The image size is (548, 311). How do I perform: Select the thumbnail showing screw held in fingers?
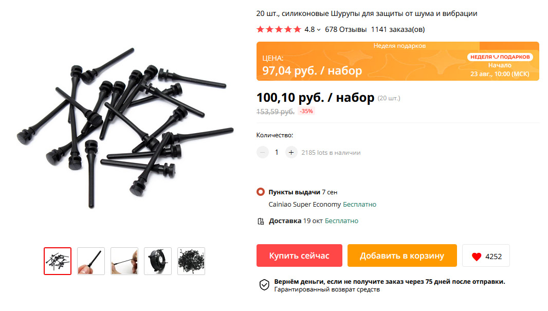(x=91, y=261)
